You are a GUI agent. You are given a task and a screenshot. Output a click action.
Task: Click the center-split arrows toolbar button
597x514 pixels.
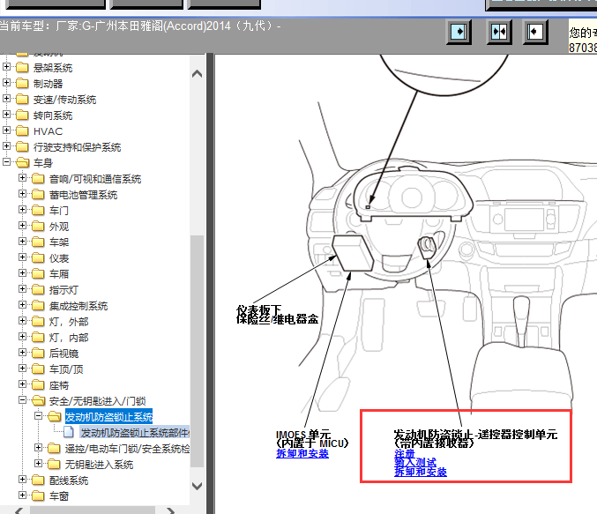[499, 32]
